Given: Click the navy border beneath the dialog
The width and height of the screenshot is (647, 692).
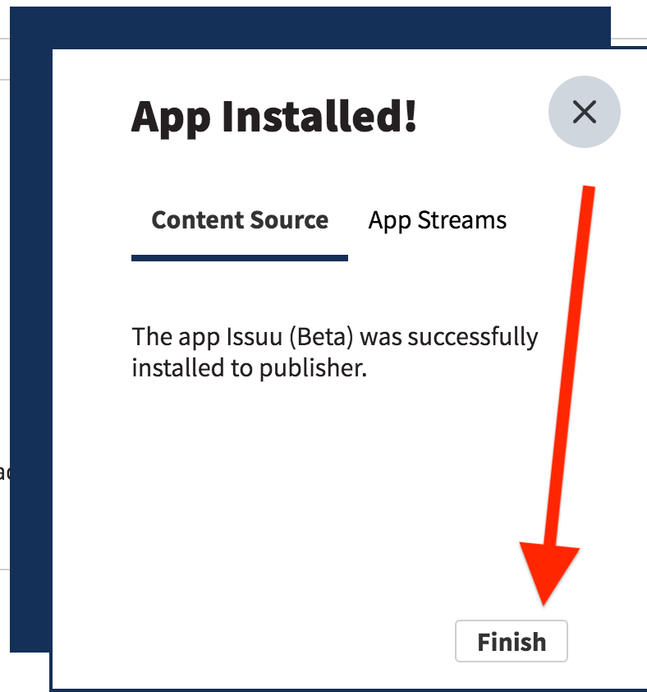Looking at the screenshot, I should [x=348, y=690].
